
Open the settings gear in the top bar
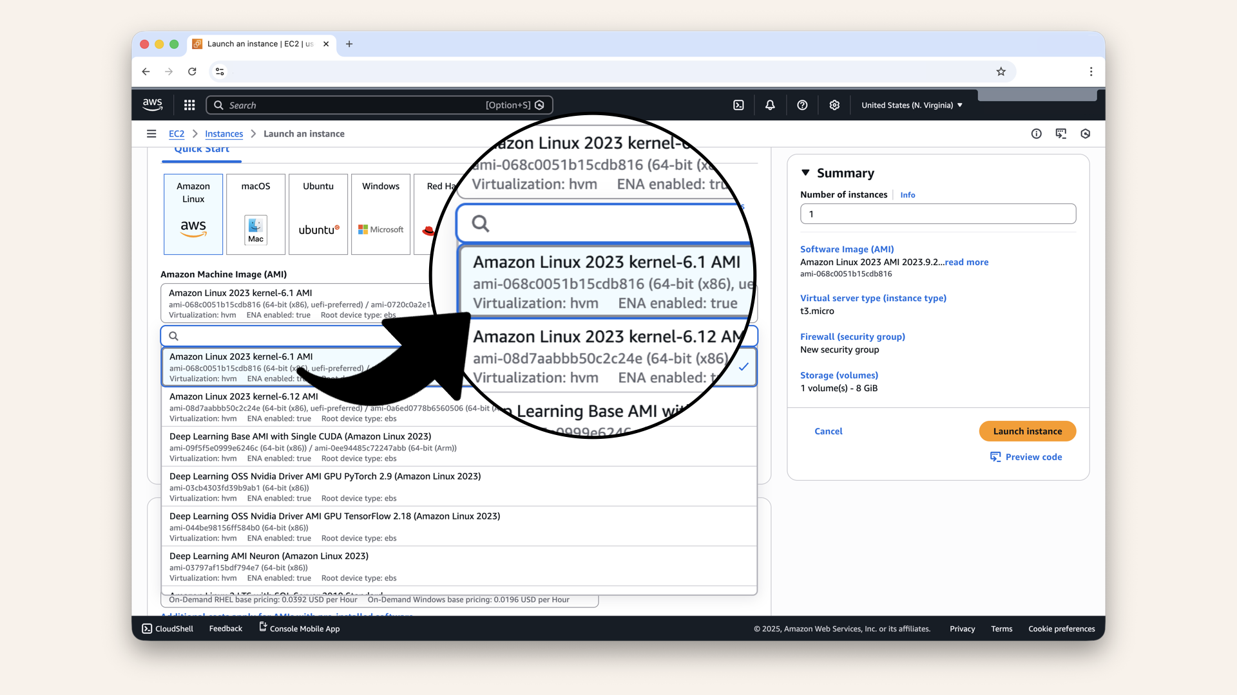pos(834,104)
